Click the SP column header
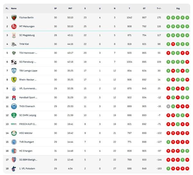This screenshot has width=193, height=175. pos(55,8)
